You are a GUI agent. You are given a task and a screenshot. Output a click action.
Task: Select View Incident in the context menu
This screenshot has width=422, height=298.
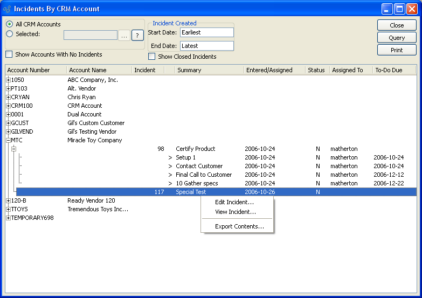point(235,212)
